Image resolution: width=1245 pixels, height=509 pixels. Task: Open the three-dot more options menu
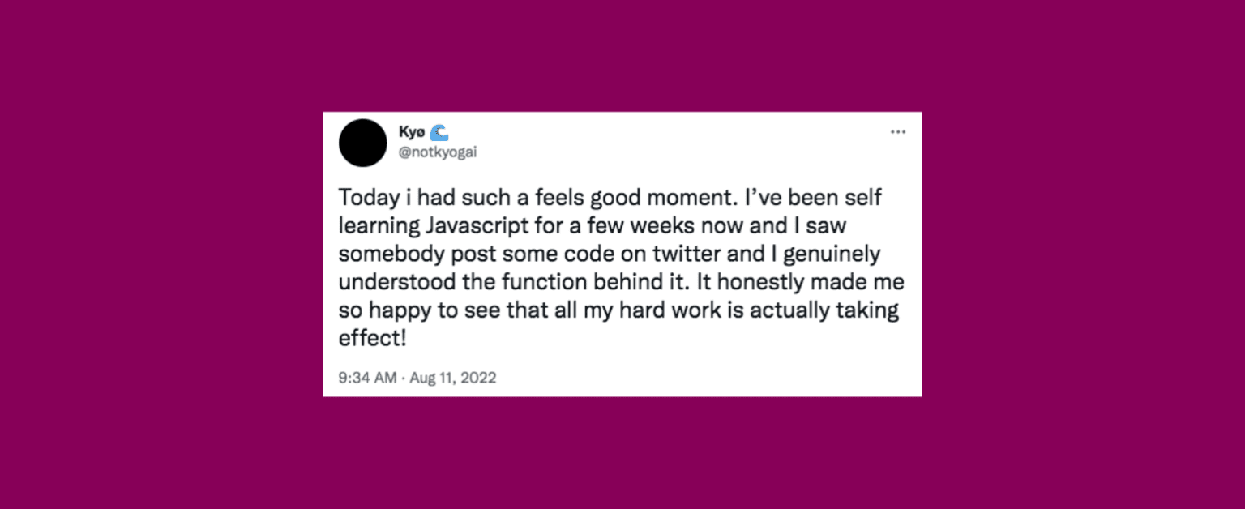click(898, 131)
